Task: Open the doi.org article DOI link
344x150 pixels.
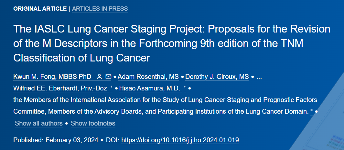Action: pyautogui.click(x=180, y=140)
